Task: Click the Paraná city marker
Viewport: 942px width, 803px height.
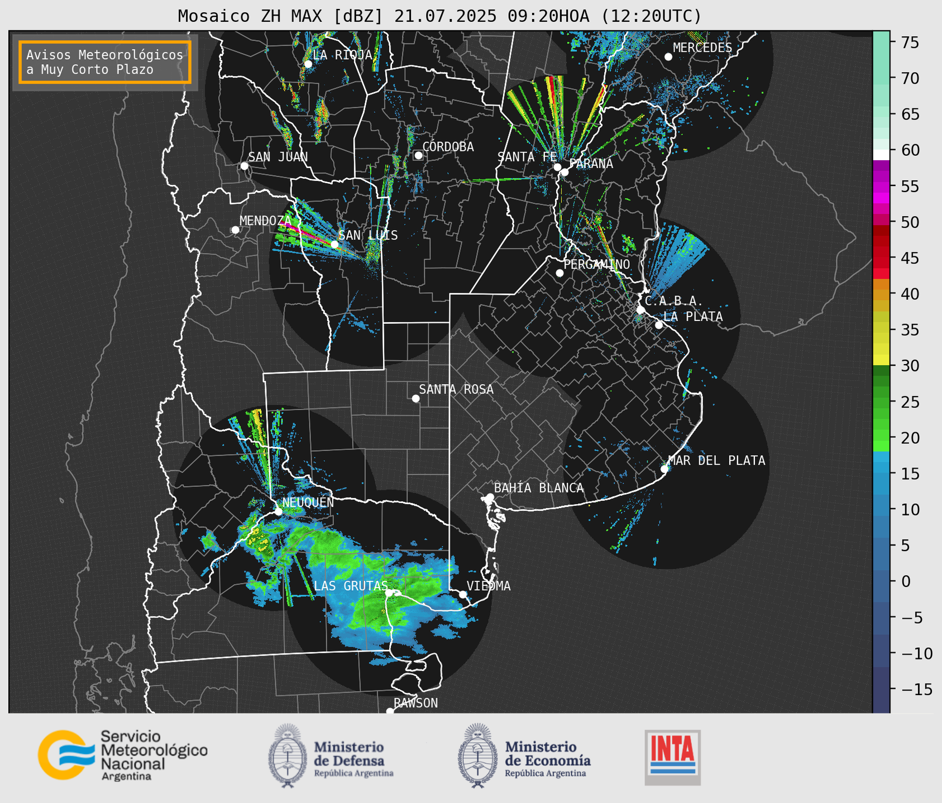Action: (565, 172)
